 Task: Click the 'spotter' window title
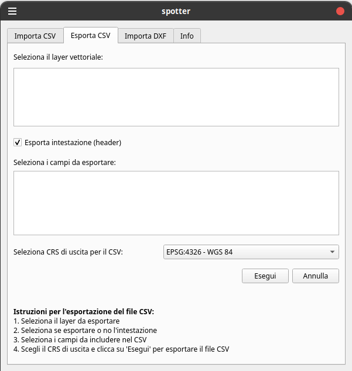(x=176, y=11)
